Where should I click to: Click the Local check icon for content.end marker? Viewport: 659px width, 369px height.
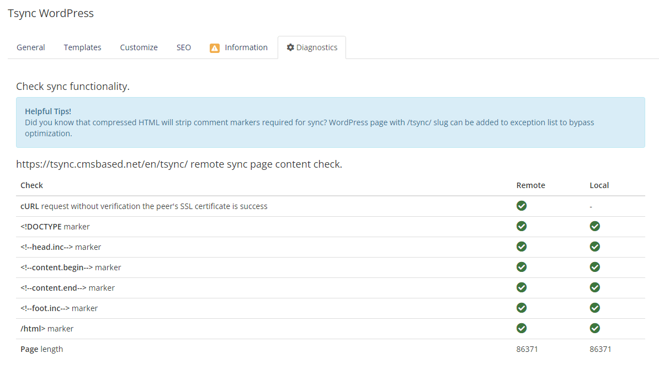[594, 287]
